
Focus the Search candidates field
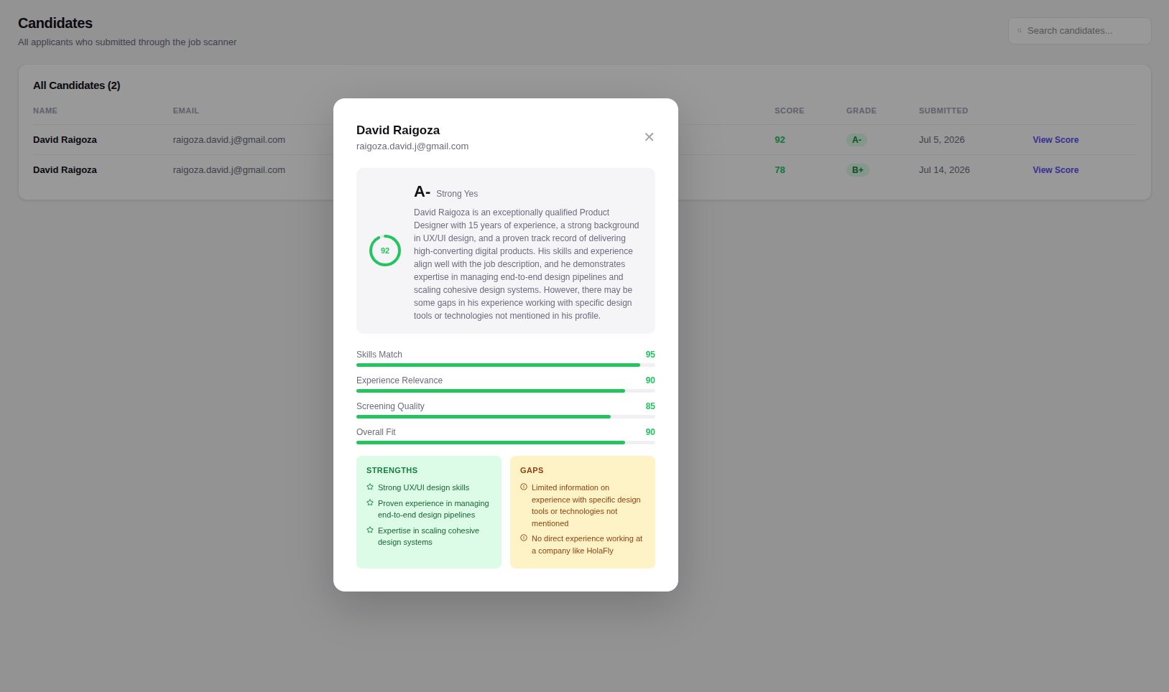pyautogui.click(x=1079, y=31)
